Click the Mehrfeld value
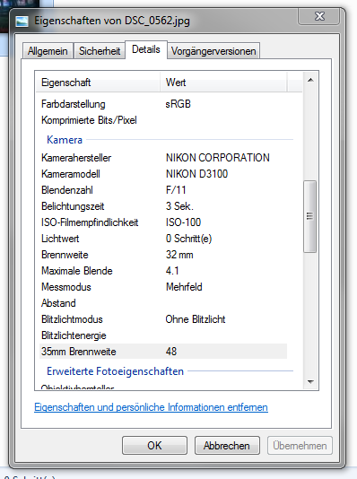The width and height of the screenshot is (357, 479). pos(184,287)
